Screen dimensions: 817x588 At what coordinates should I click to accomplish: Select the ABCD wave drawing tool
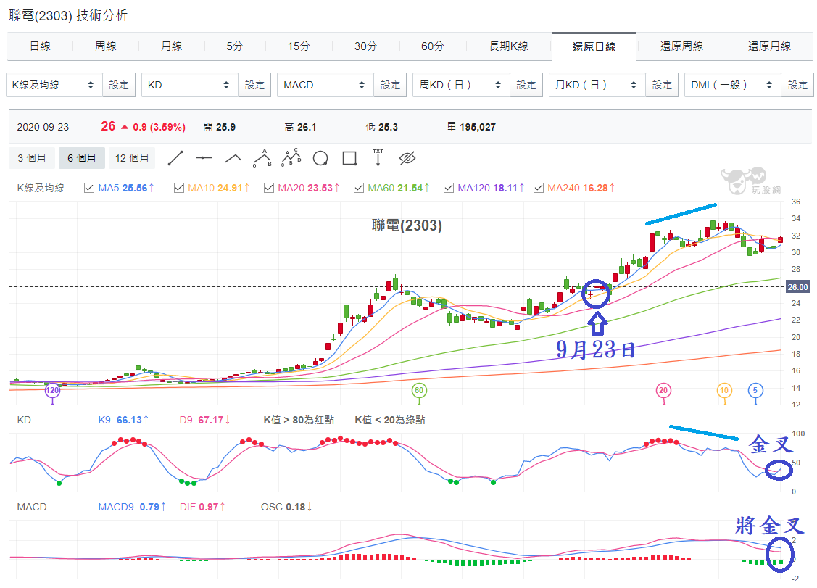[291, 158]
